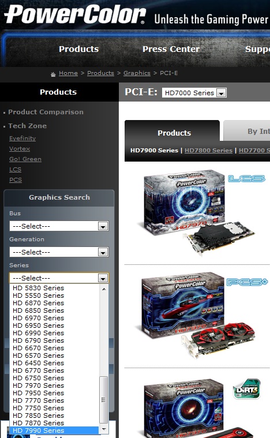Click the PowerColor logo
Viewport: 270px width, 438px height.
coord(75,14)
